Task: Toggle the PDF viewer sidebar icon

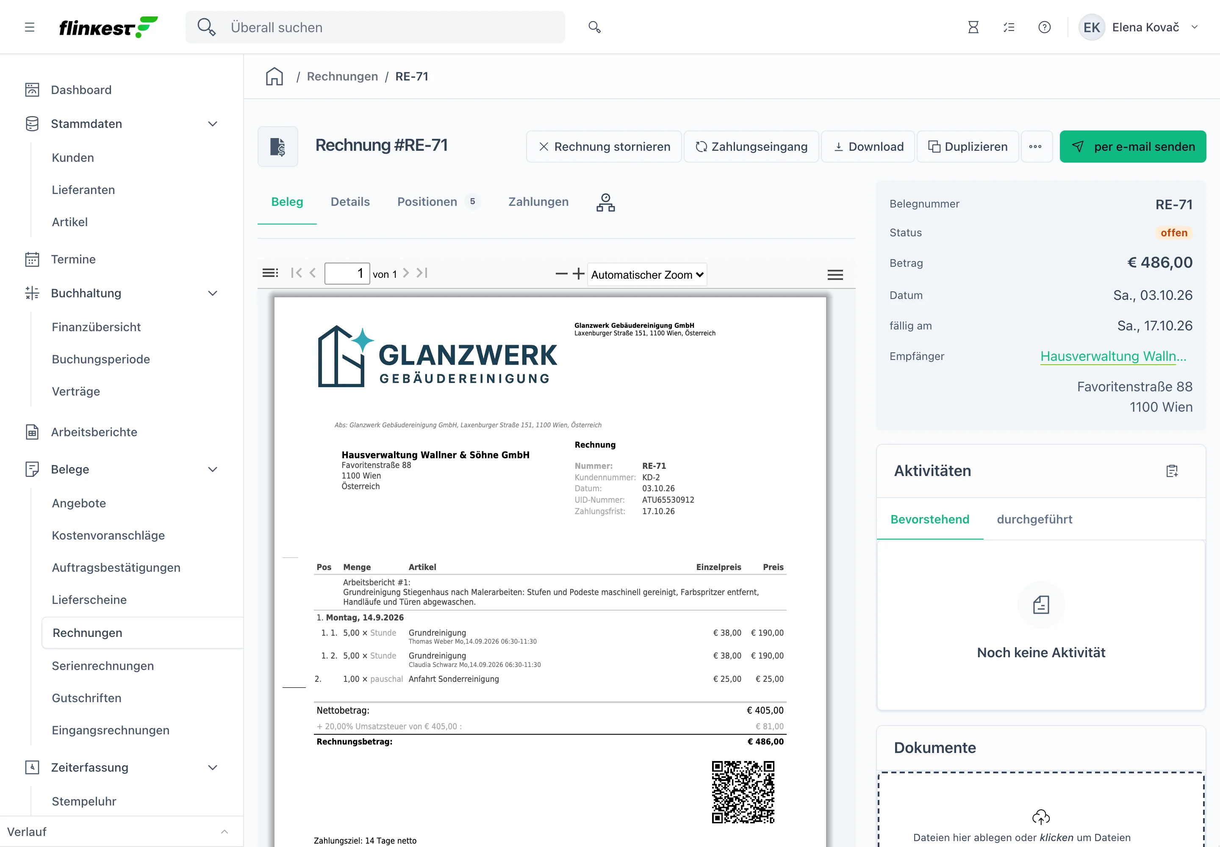Action: coord(270,273)
